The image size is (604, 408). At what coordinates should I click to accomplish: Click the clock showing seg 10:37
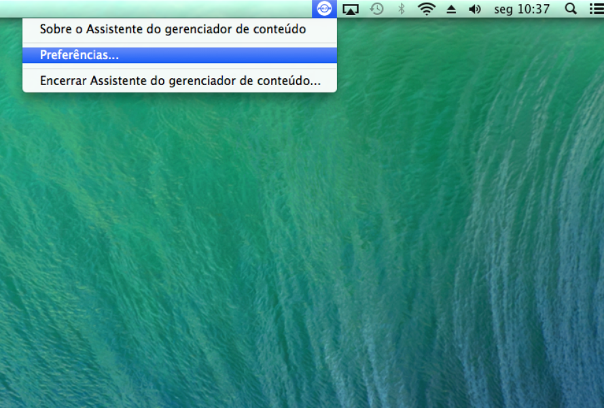click(x=522, y=9)
